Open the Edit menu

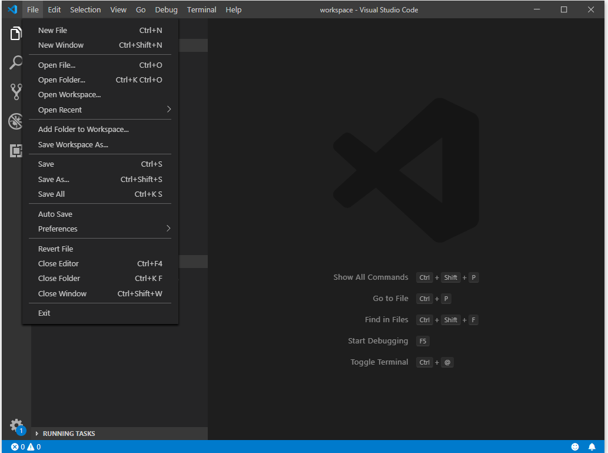54,9
